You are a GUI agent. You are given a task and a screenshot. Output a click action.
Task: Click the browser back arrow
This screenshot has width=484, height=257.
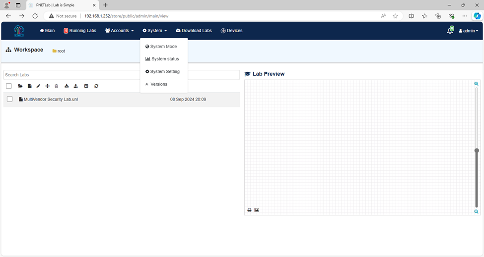(x=8, y=16)
